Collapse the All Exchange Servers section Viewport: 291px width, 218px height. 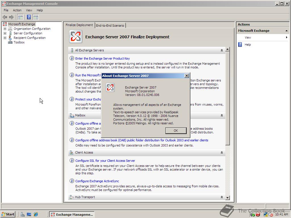pyautogui.click(x=222, y=51)
